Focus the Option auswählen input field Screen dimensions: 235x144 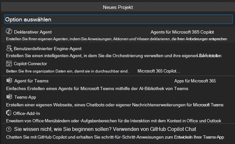[118, 19]
